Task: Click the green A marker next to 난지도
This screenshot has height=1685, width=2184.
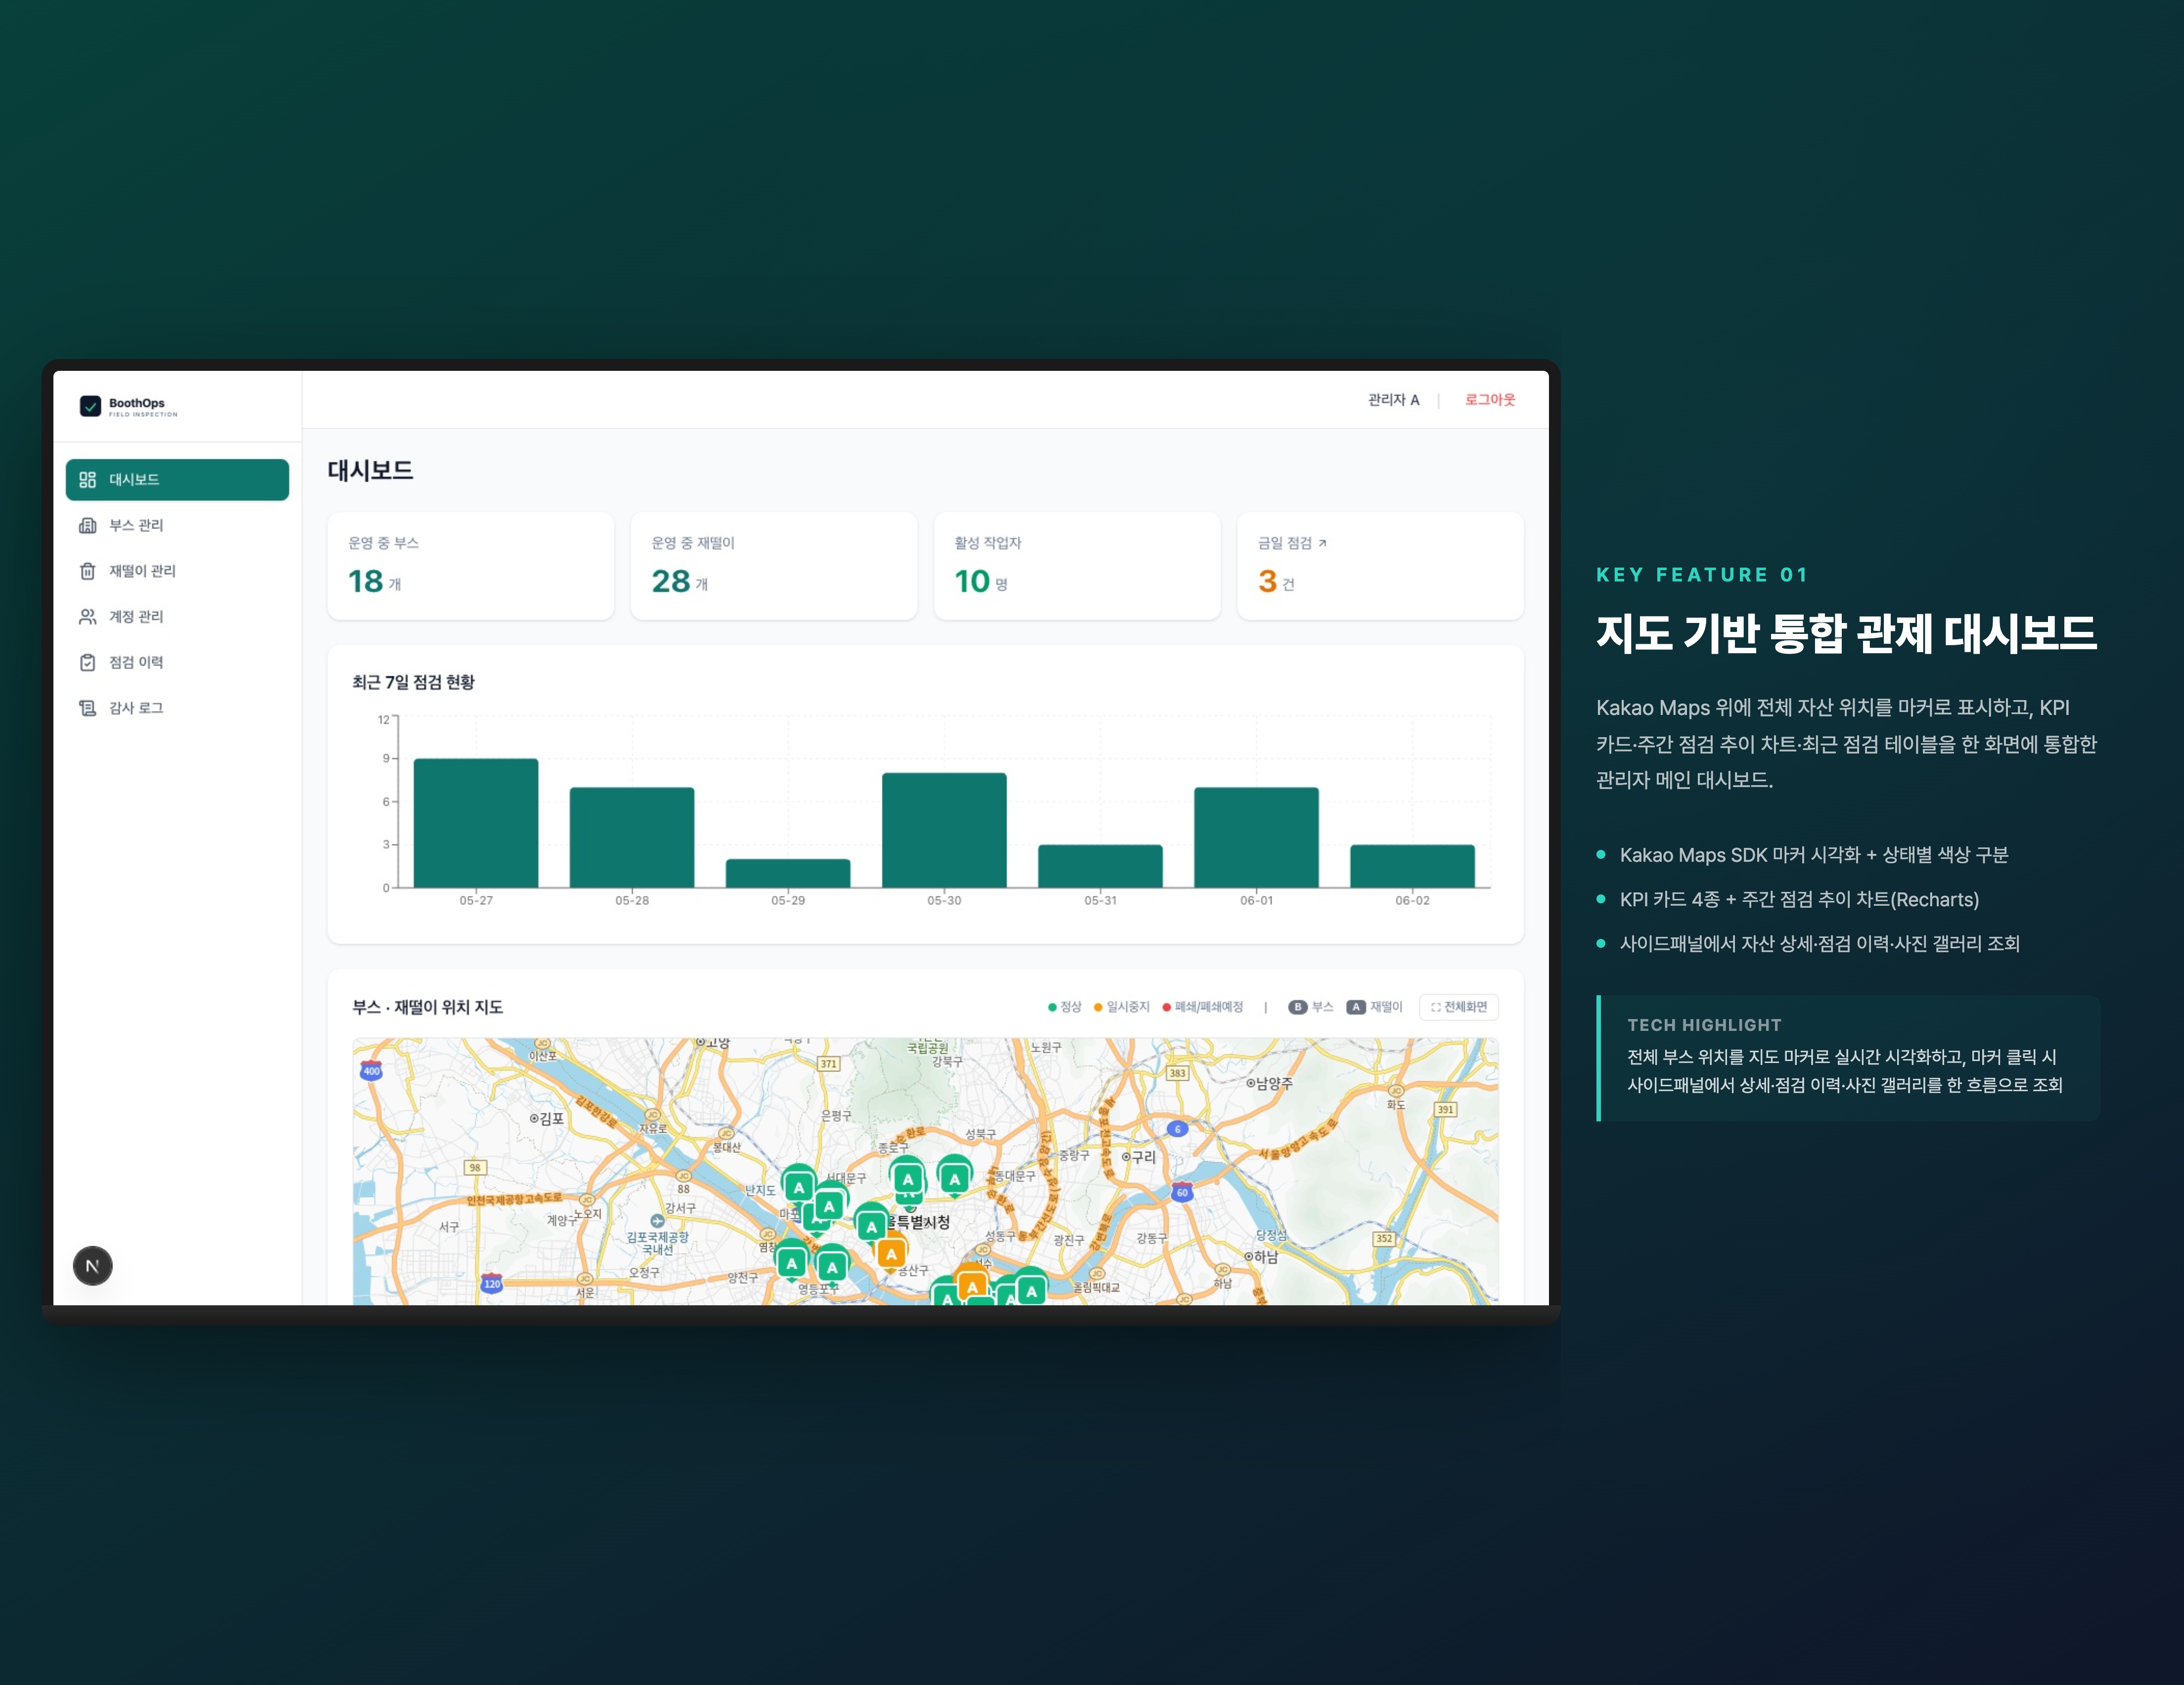Action: 798,1187
